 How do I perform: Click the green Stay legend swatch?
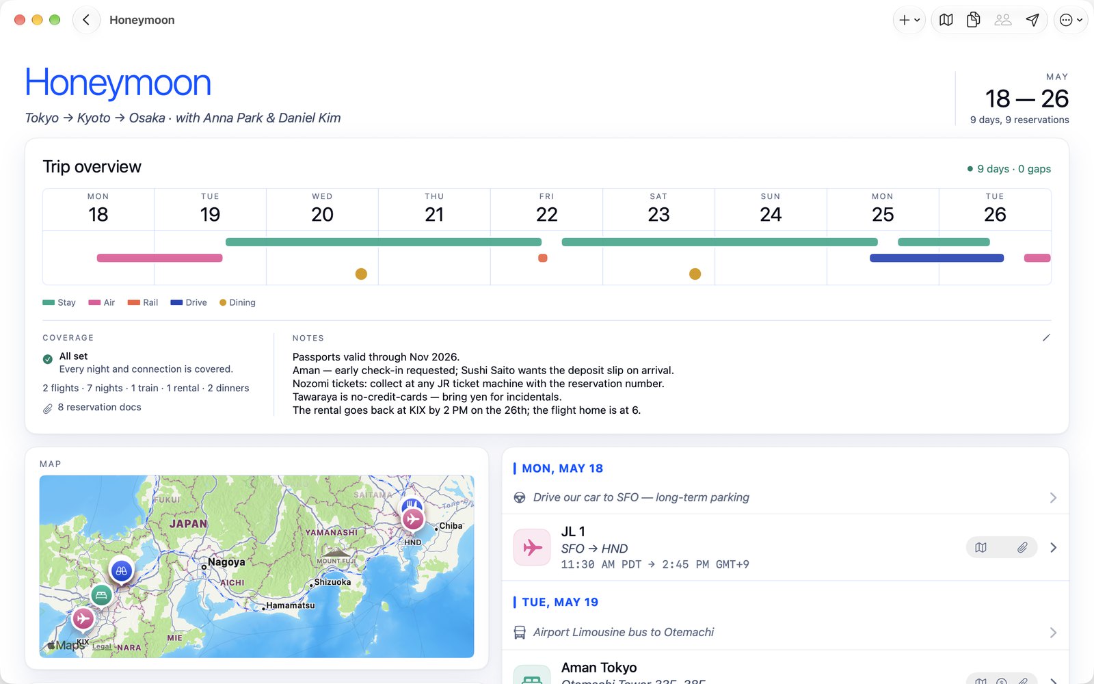[x=49, y=302]
